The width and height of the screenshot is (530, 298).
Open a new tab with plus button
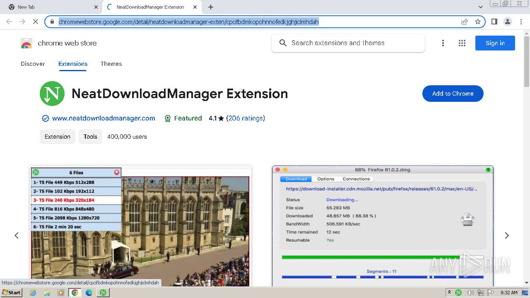[211, 7]
